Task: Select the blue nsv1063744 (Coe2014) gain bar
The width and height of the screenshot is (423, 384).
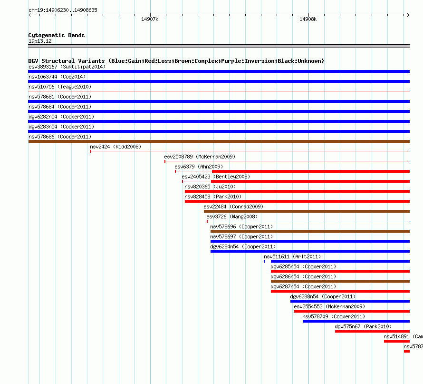Action: [219, 81]
